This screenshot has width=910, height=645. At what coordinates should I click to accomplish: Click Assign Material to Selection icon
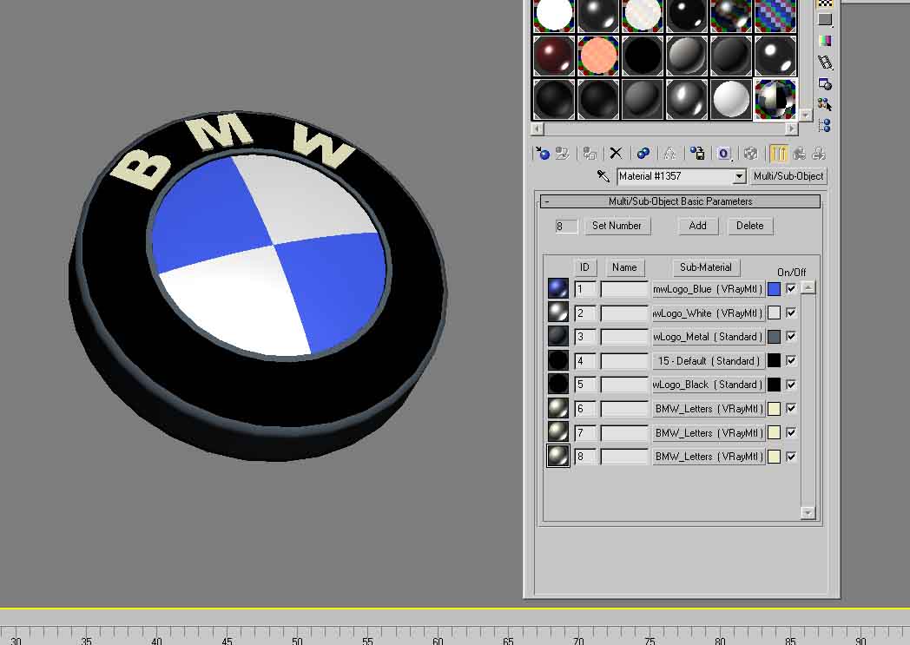[x=590, y=153]
